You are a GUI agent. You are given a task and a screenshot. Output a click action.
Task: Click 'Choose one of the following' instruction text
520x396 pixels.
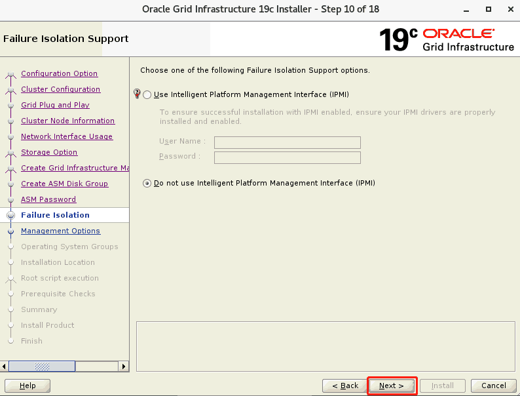click(x=255, y=70)
